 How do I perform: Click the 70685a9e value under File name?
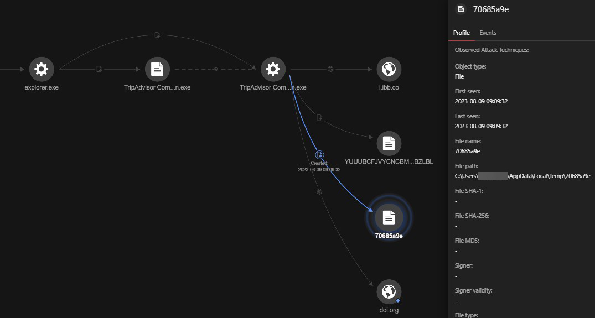coord(467,151)
